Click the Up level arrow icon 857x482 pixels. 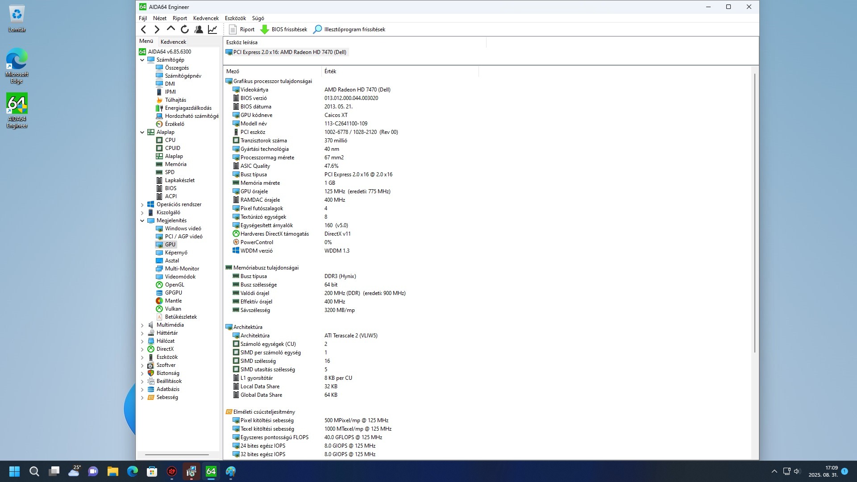tap(171, 29)
